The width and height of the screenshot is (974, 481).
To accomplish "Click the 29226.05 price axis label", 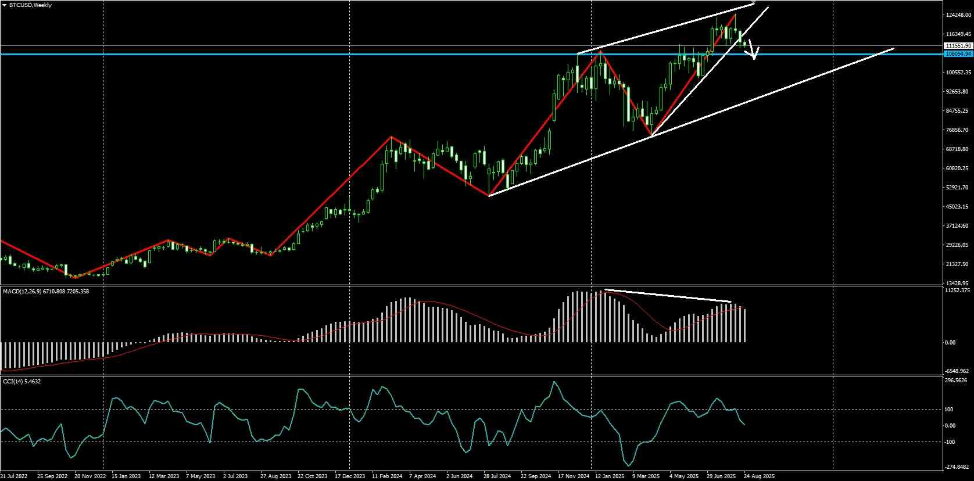I will [x=957, y=245].
